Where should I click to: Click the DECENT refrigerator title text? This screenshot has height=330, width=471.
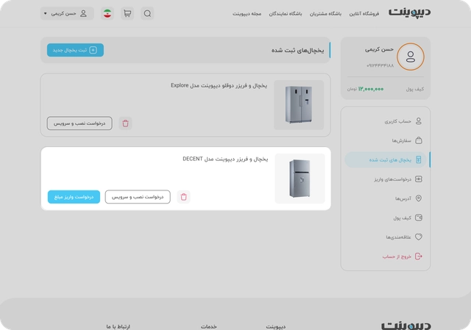tap(225, 159)
